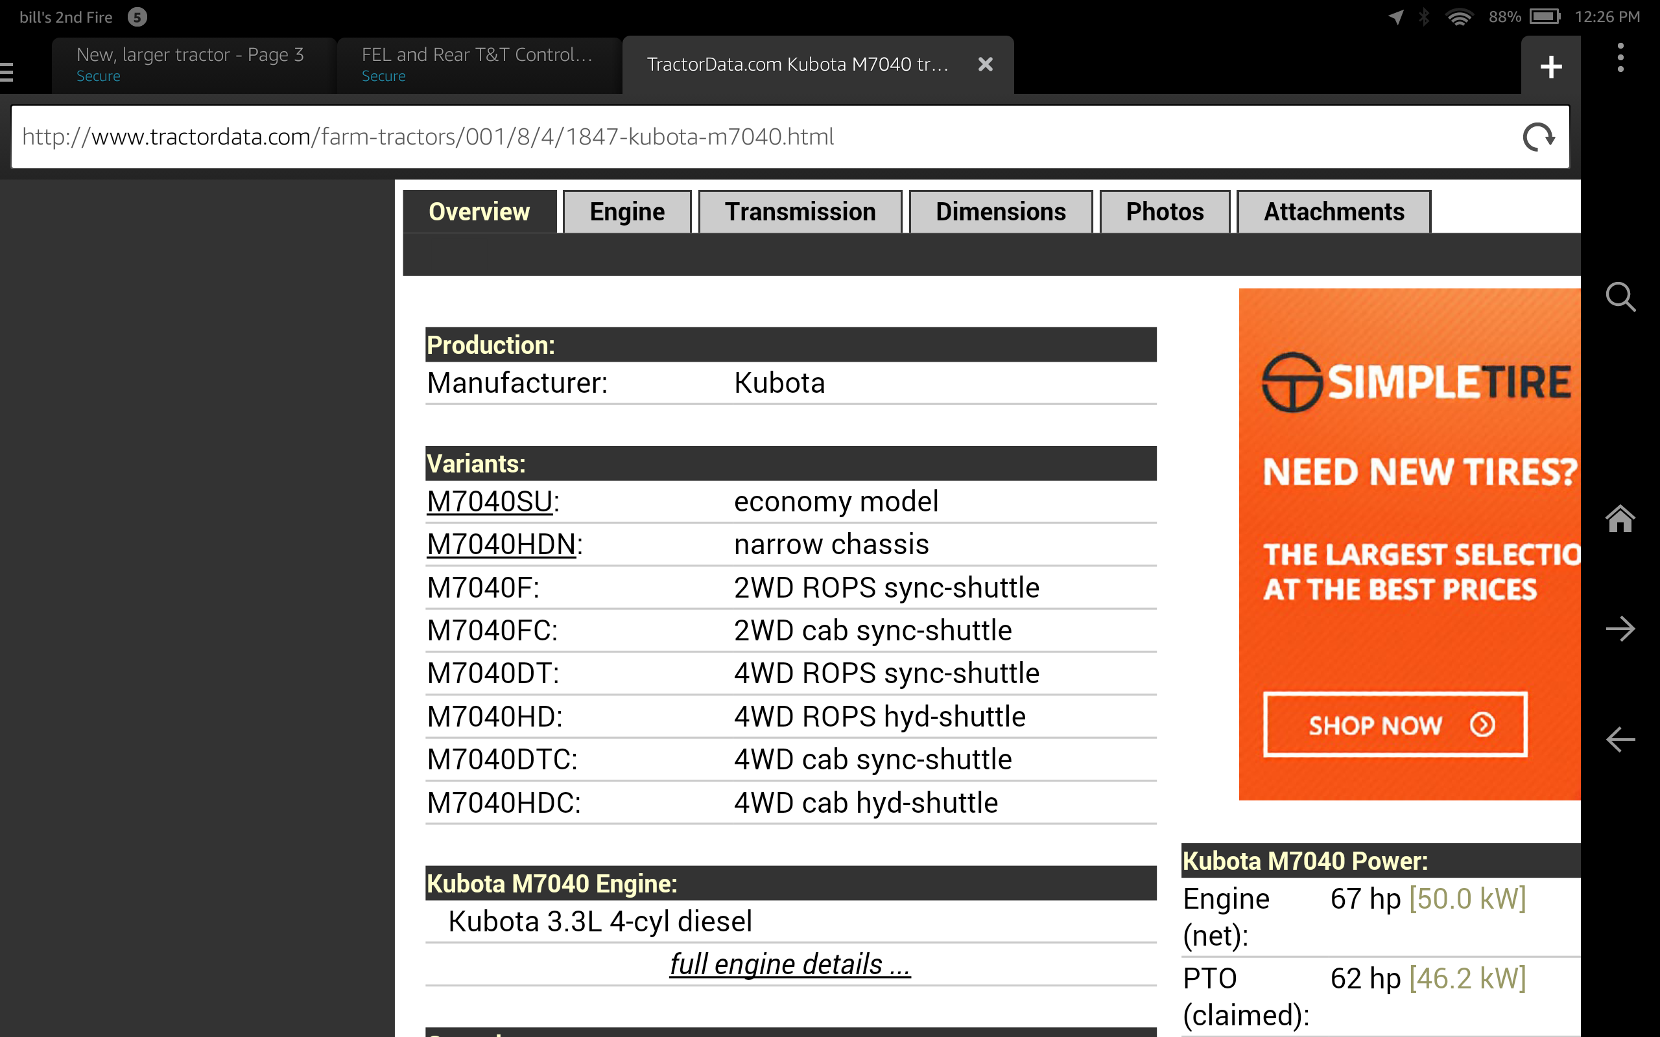Tap the SimpleTire logo in the ad
Screen dimensions: 1660x1037
(1416, 382)
